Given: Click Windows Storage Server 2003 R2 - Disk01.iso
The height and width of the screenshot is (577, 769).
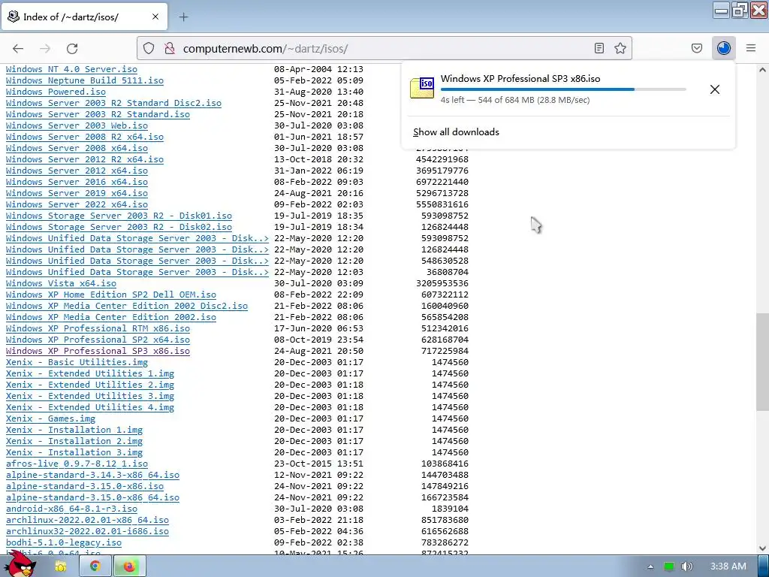Looking at the screenshot, I should [x=119, y=216].
